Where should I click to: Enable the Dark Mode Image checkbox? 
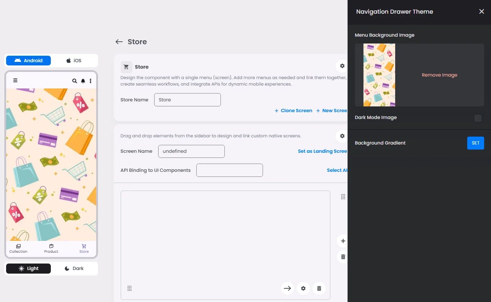pos(478,118)
